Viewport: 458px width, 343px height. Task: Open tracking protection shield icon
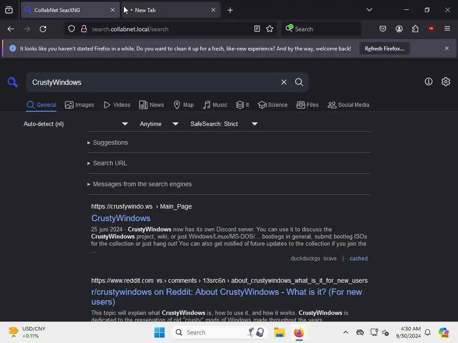pos(72,29)
